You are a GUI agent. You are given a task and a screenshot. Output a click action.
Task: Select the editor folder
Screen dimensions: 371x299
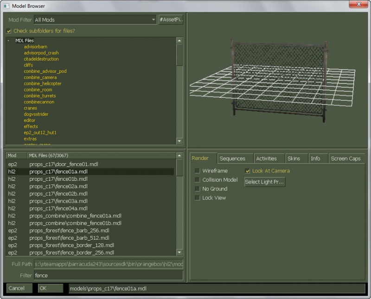click(x=30, y=121)
